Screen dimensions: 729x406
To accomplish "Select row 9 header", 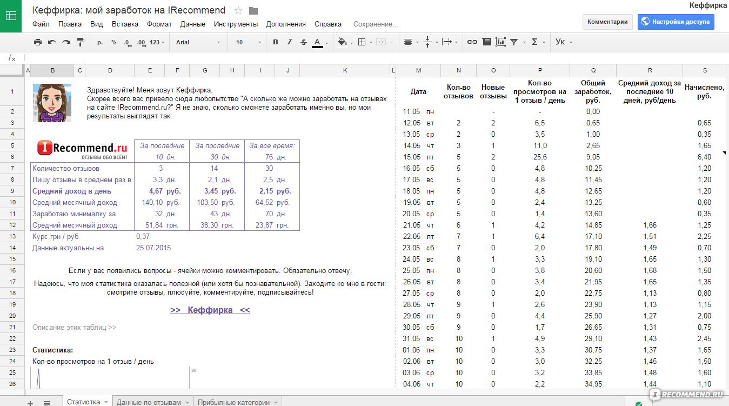I will point(12,191).
